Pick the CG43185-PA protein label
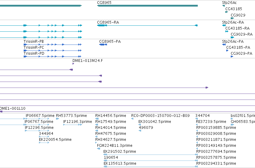This screenshot has width=255, height=168. pos(238,48)
